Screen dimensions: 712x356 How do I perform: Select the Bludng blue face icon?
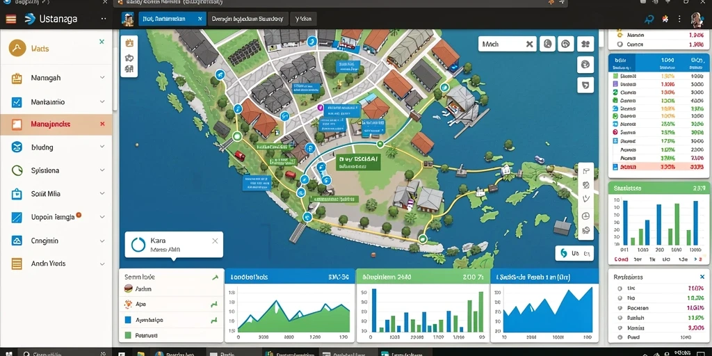coord(17,147)
